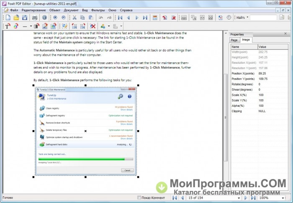Viewport: 293px width, 203px height.
Task: Delete page with red X page icon
Action: [174, 18]
